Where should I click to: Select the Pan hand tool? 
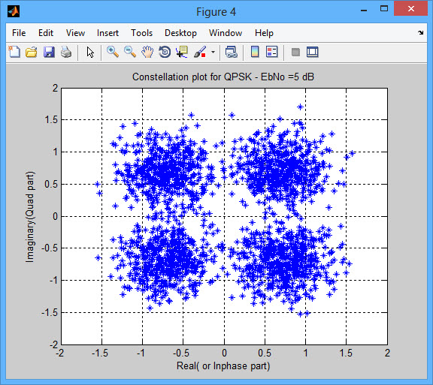[147, 52]
